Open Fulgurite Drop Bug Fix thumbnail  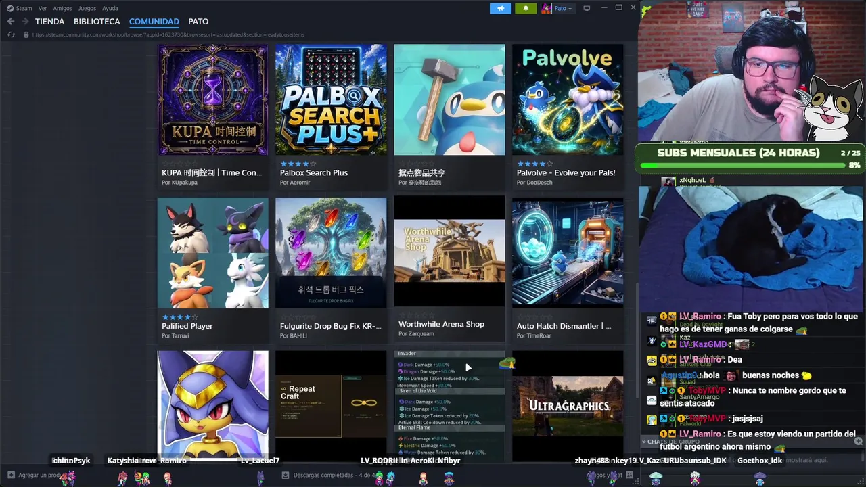[x=332, y=253]
